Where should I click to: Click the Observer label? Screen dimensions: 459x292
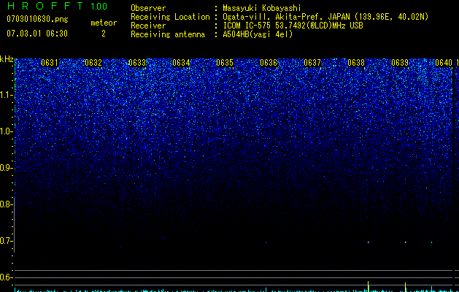148,8
